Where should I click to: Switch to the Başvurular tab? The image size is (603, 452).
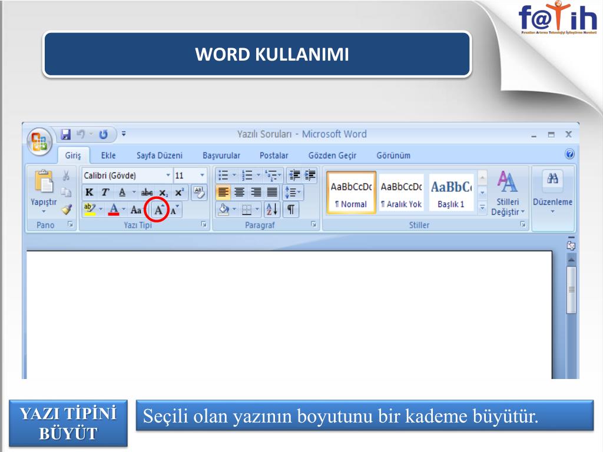click(x=221, y=155)
